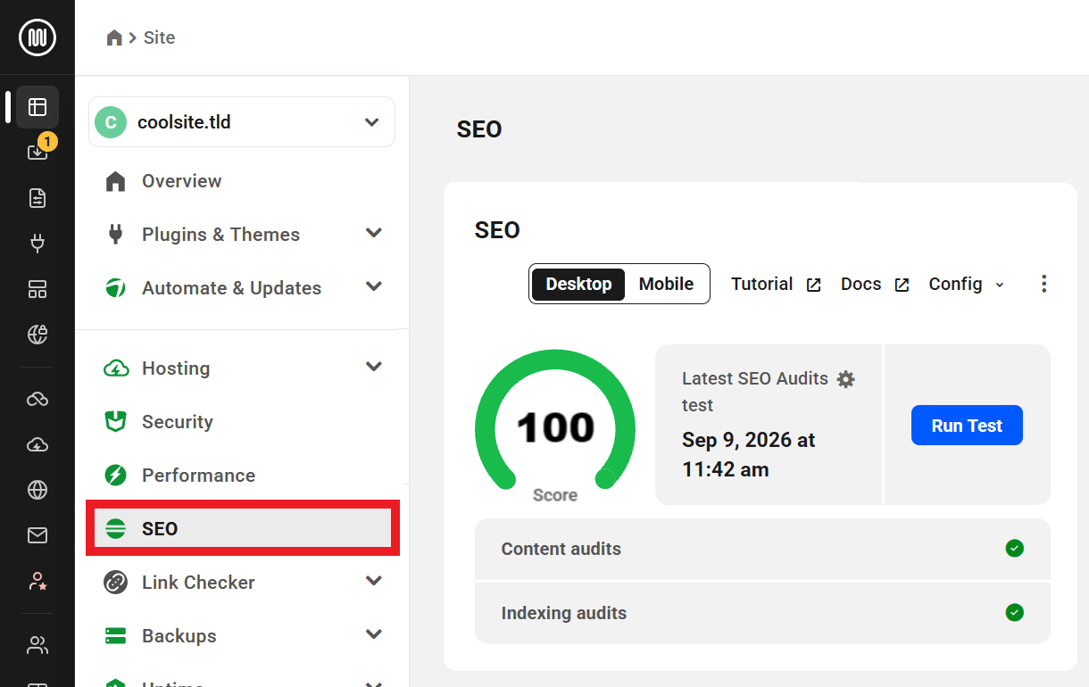1089x687 pixels.
Task: Open the updates icon with badge 1
Action: coord(37,152)
